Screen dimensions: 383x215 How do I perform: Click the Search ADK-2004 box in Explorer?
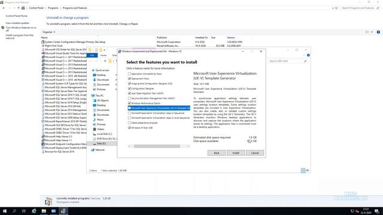coord(288,61)
